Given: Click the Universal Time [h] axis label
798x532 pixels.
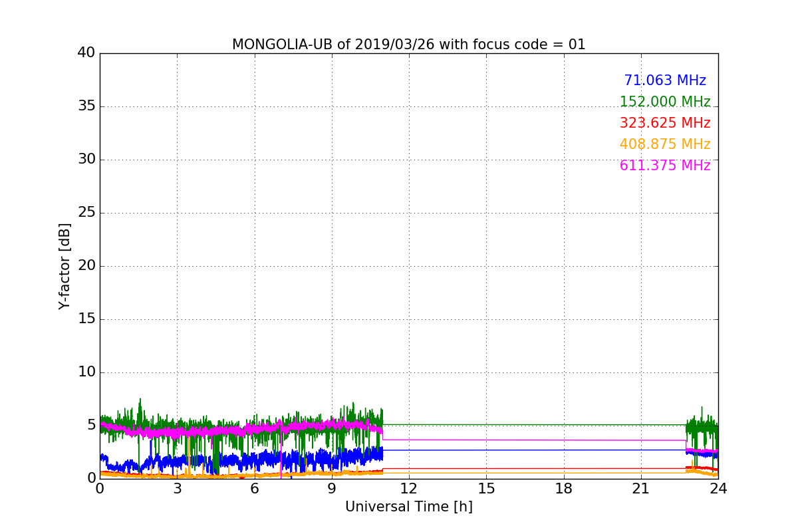Looking at the screenshot, I should pyautogui.click(x=408, y=507).
